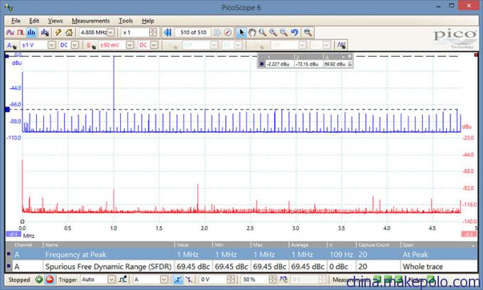Open trigger mode Auto dropdown
483x290 pixels.
[112, 279]
